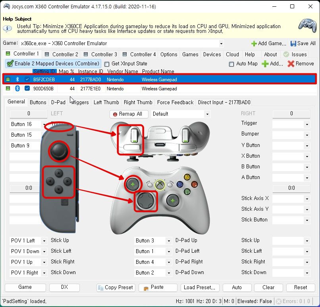Click the Add Game green plus icon

coord(254,44)
